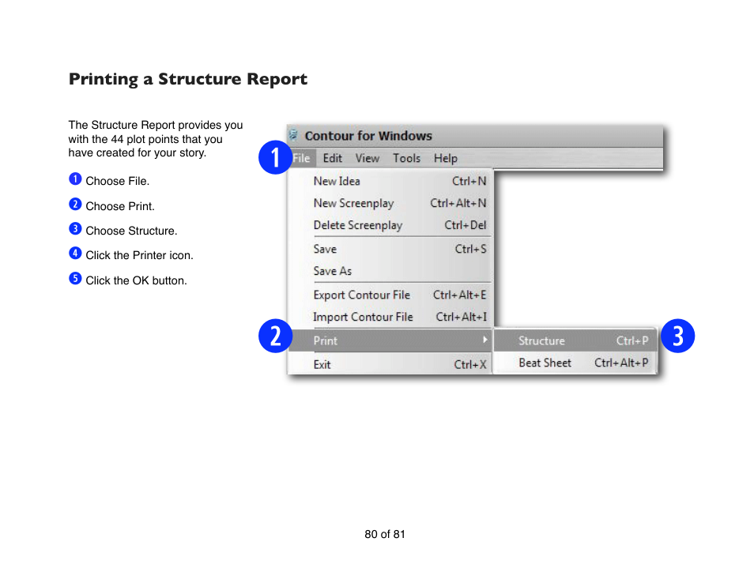Viewport: 754px width, 583px height.
Task: Select Structure in Print submenu
Action: pyautogui.click(x=575, y=340)
